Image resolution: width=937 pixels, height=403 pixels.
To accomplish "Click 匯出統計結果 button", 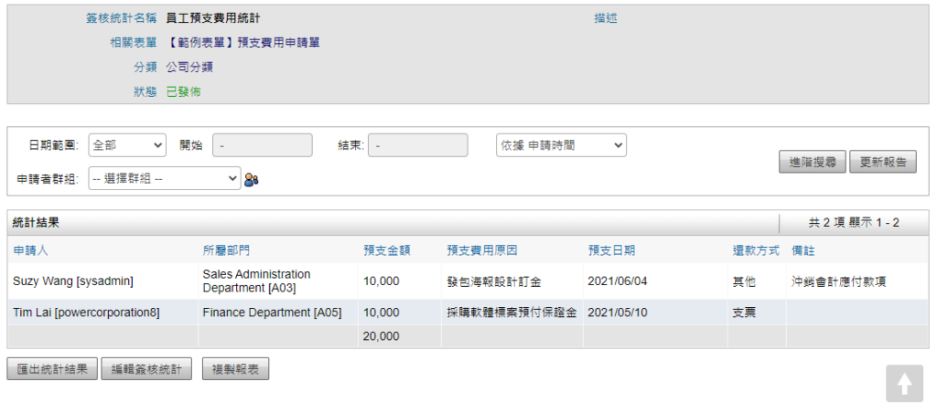I will [x=51, y=370].
